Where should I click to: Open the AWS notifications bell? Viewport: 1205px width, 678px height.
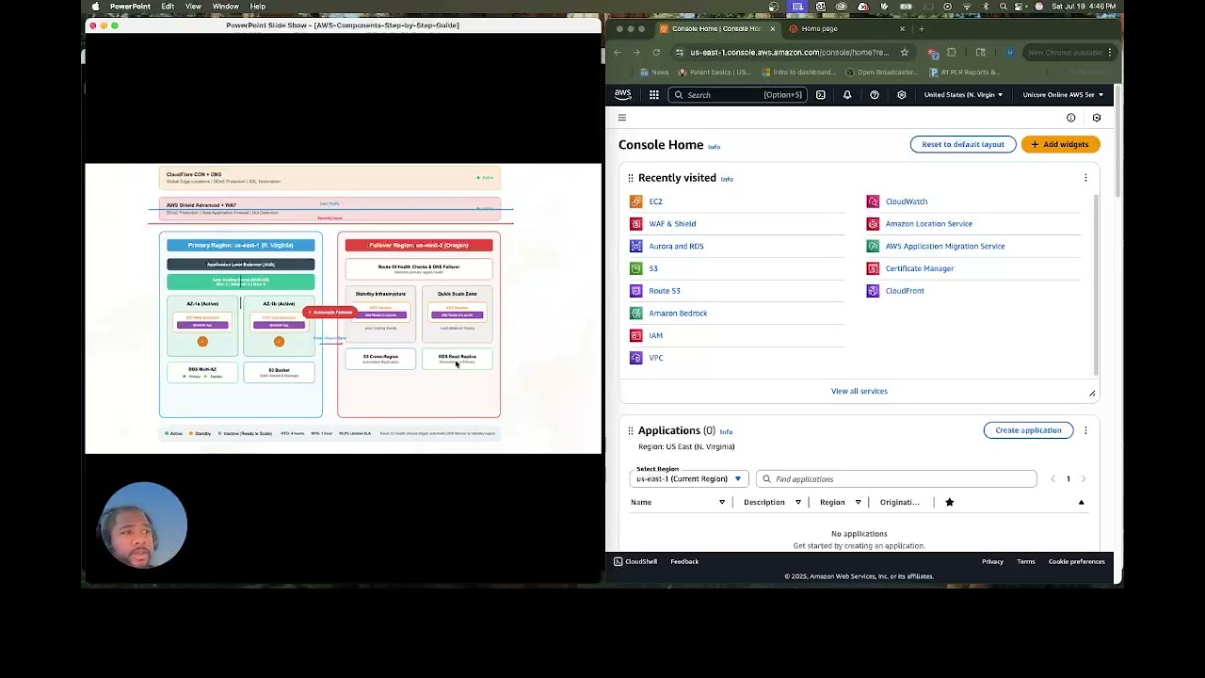pos(847,94)
